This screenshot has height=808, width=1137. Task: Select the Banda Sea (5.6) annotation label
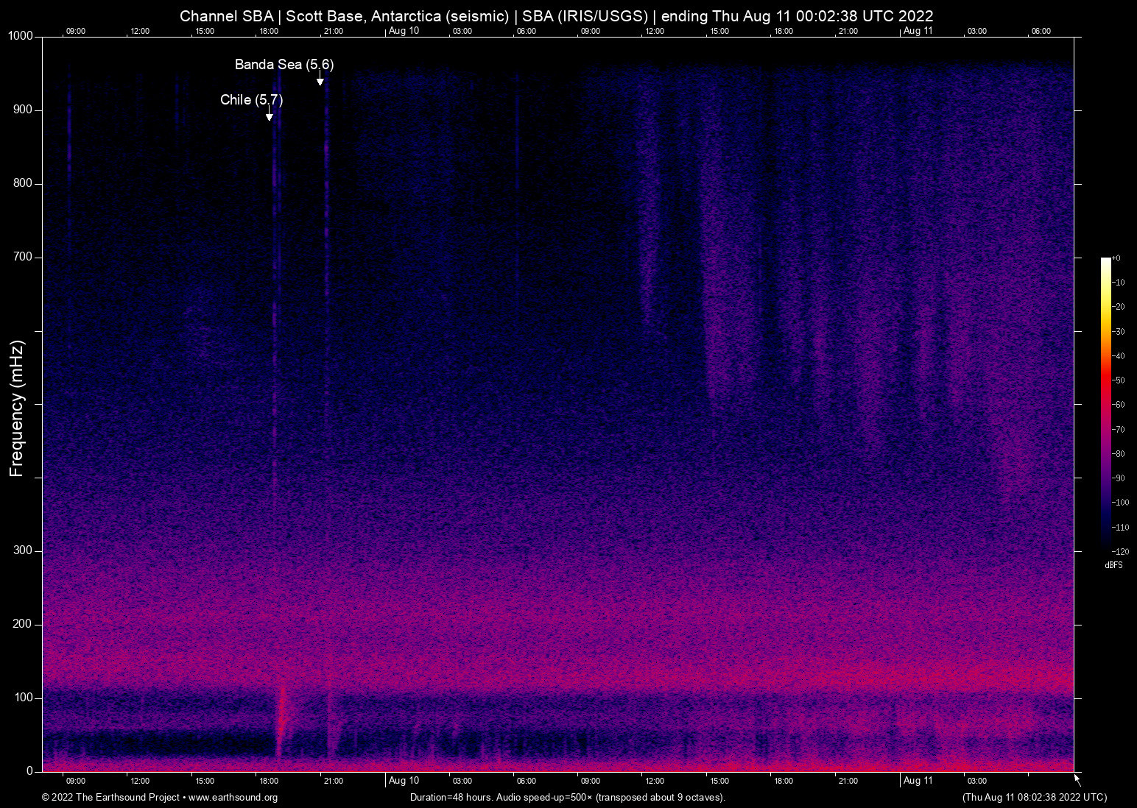pyautogui.click(x=284, y=65)
